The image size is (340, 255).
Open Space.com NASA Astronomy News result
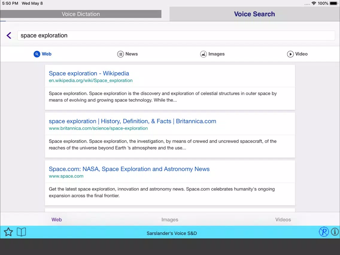(x=129, y=169)
